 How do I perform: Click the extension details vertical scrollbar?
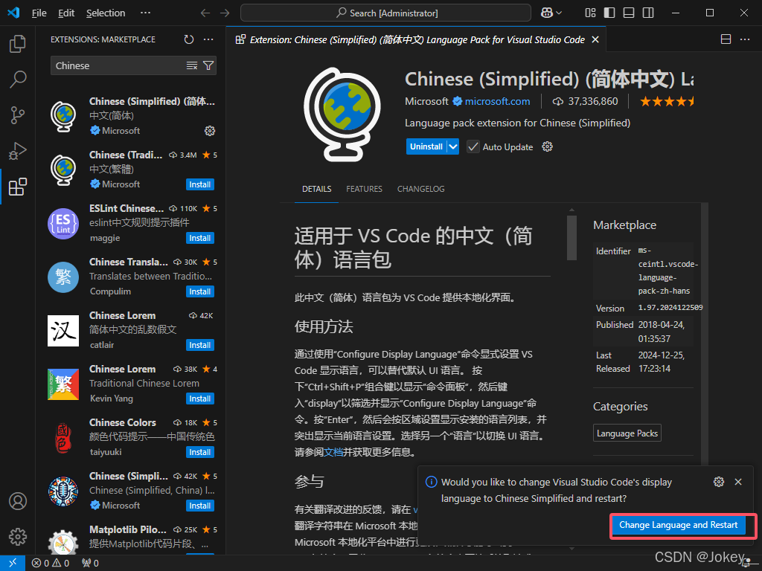571,238
